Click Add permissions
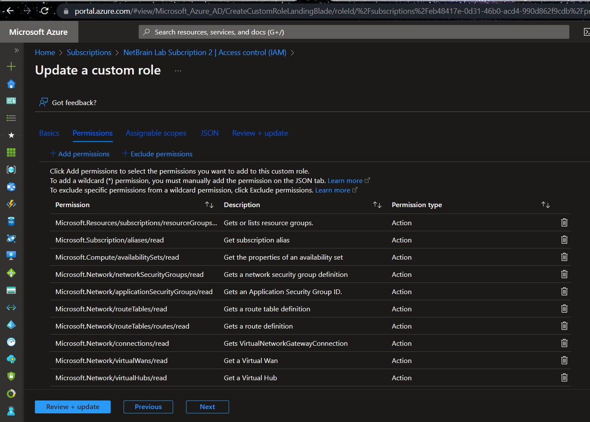The height and width of the screenshot is (422, 590). pos(80,154)
